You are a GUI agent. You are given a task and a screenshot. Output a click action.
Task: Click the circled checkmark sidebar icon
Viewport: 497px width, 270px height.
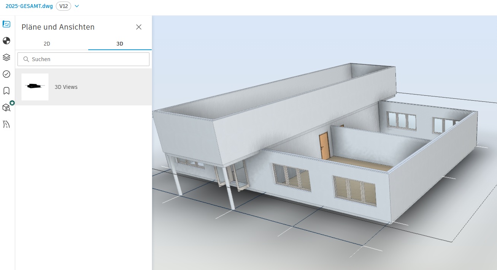(6, 74)
